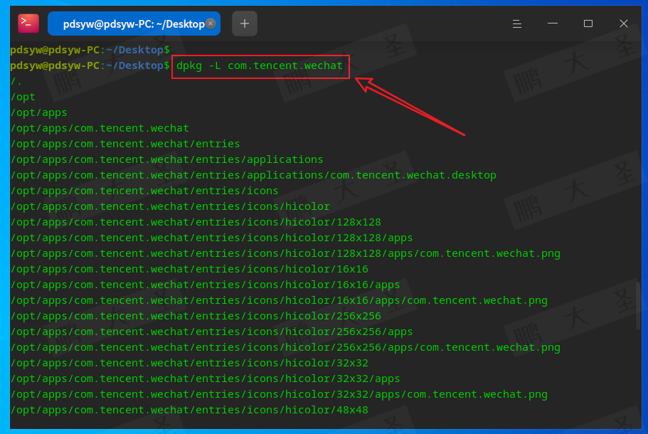Click the red terminal app icon
This screenshot has height=434, width=648.
point(28,23)
